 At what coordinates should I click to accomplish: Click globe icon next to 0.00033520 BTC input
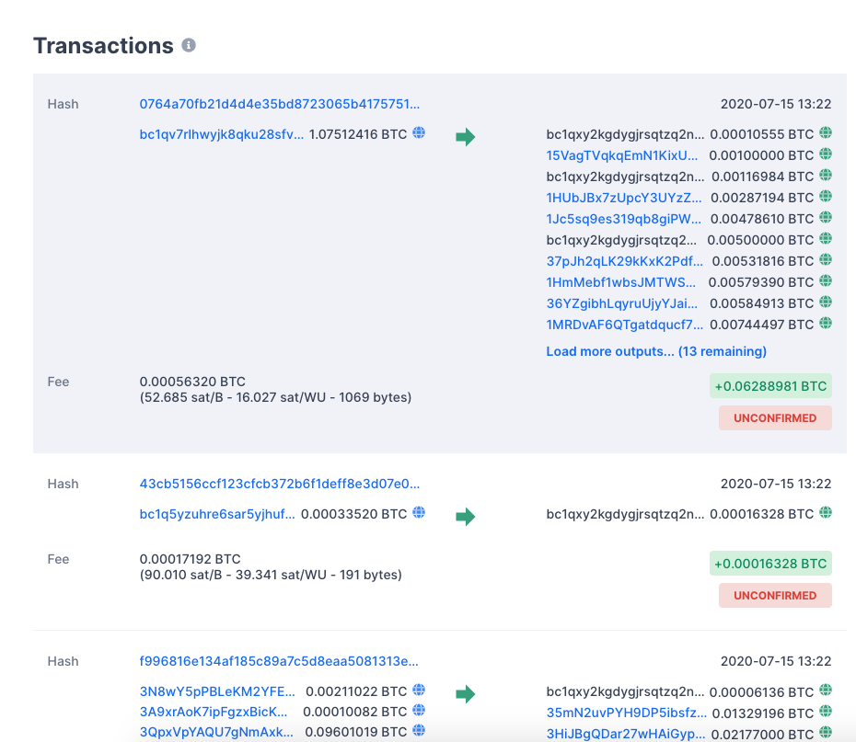click(x=419, y=513)
